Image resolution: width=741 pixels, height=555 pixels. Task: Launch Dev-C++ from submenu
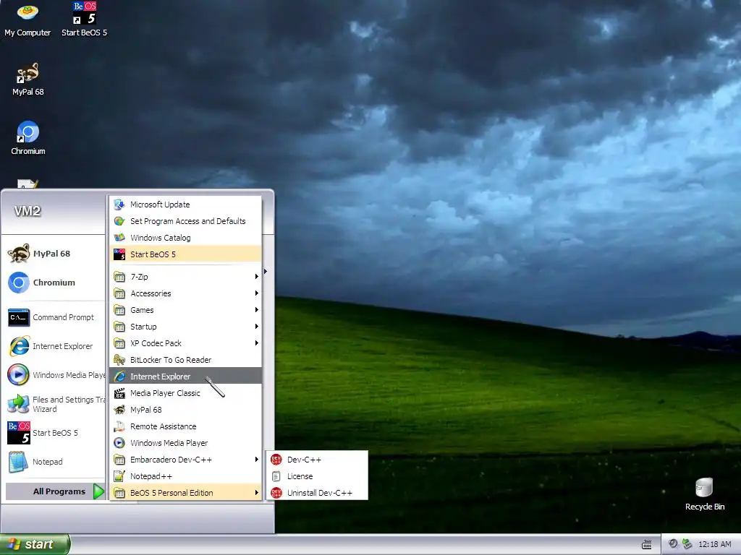point(318,459)
